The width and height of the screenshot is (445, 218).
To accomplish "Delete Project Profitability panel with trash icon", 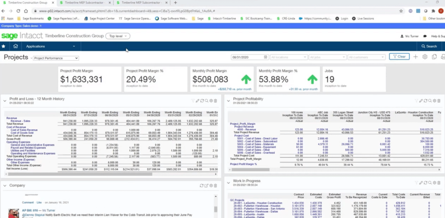I will pyautogui.click(x=439, y=101).
